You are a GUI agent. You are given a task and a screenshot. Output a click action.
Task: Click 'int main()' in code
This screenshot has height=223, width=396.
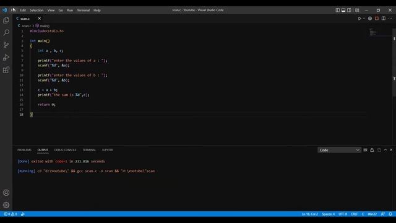coord(40,41)
